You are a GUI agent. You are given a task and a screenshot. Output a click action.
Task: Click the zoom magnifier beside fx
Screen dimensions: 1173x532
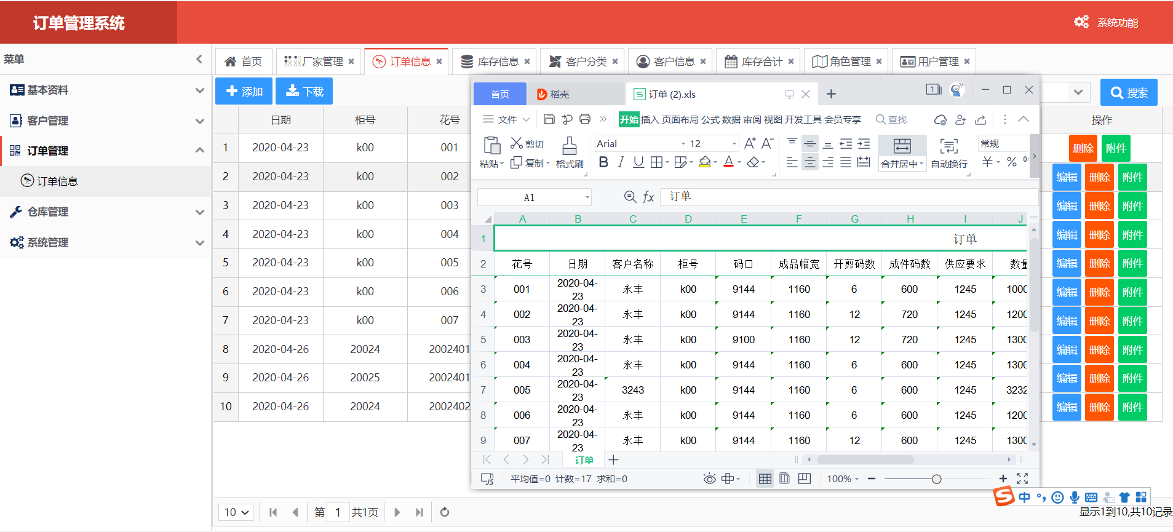(x=630, y=197)
